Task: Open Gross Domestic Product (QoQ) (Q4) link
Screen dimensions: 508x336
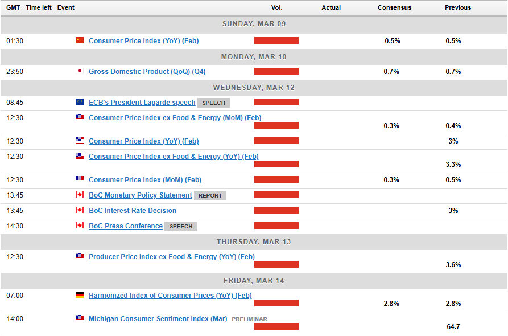Action: pos(147,72)
